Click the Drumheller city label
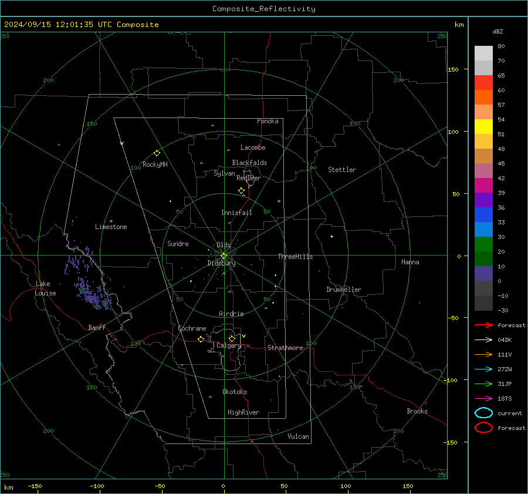 pyautogui.click(x=344, y=290)
